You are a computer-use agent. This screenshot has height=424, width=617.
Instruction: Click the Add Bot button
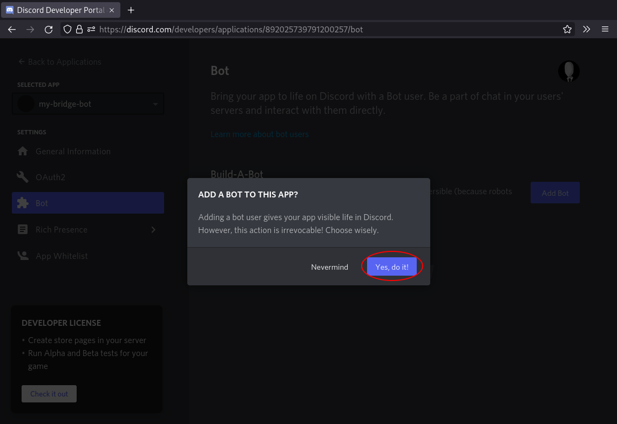(x=555, y=193)
